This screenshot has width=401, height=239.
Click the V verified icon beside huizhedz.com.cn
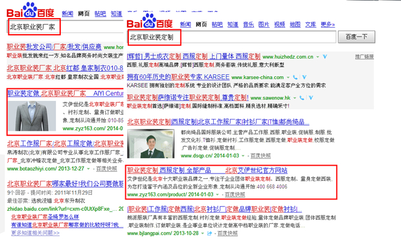click(x=325, y=56)
